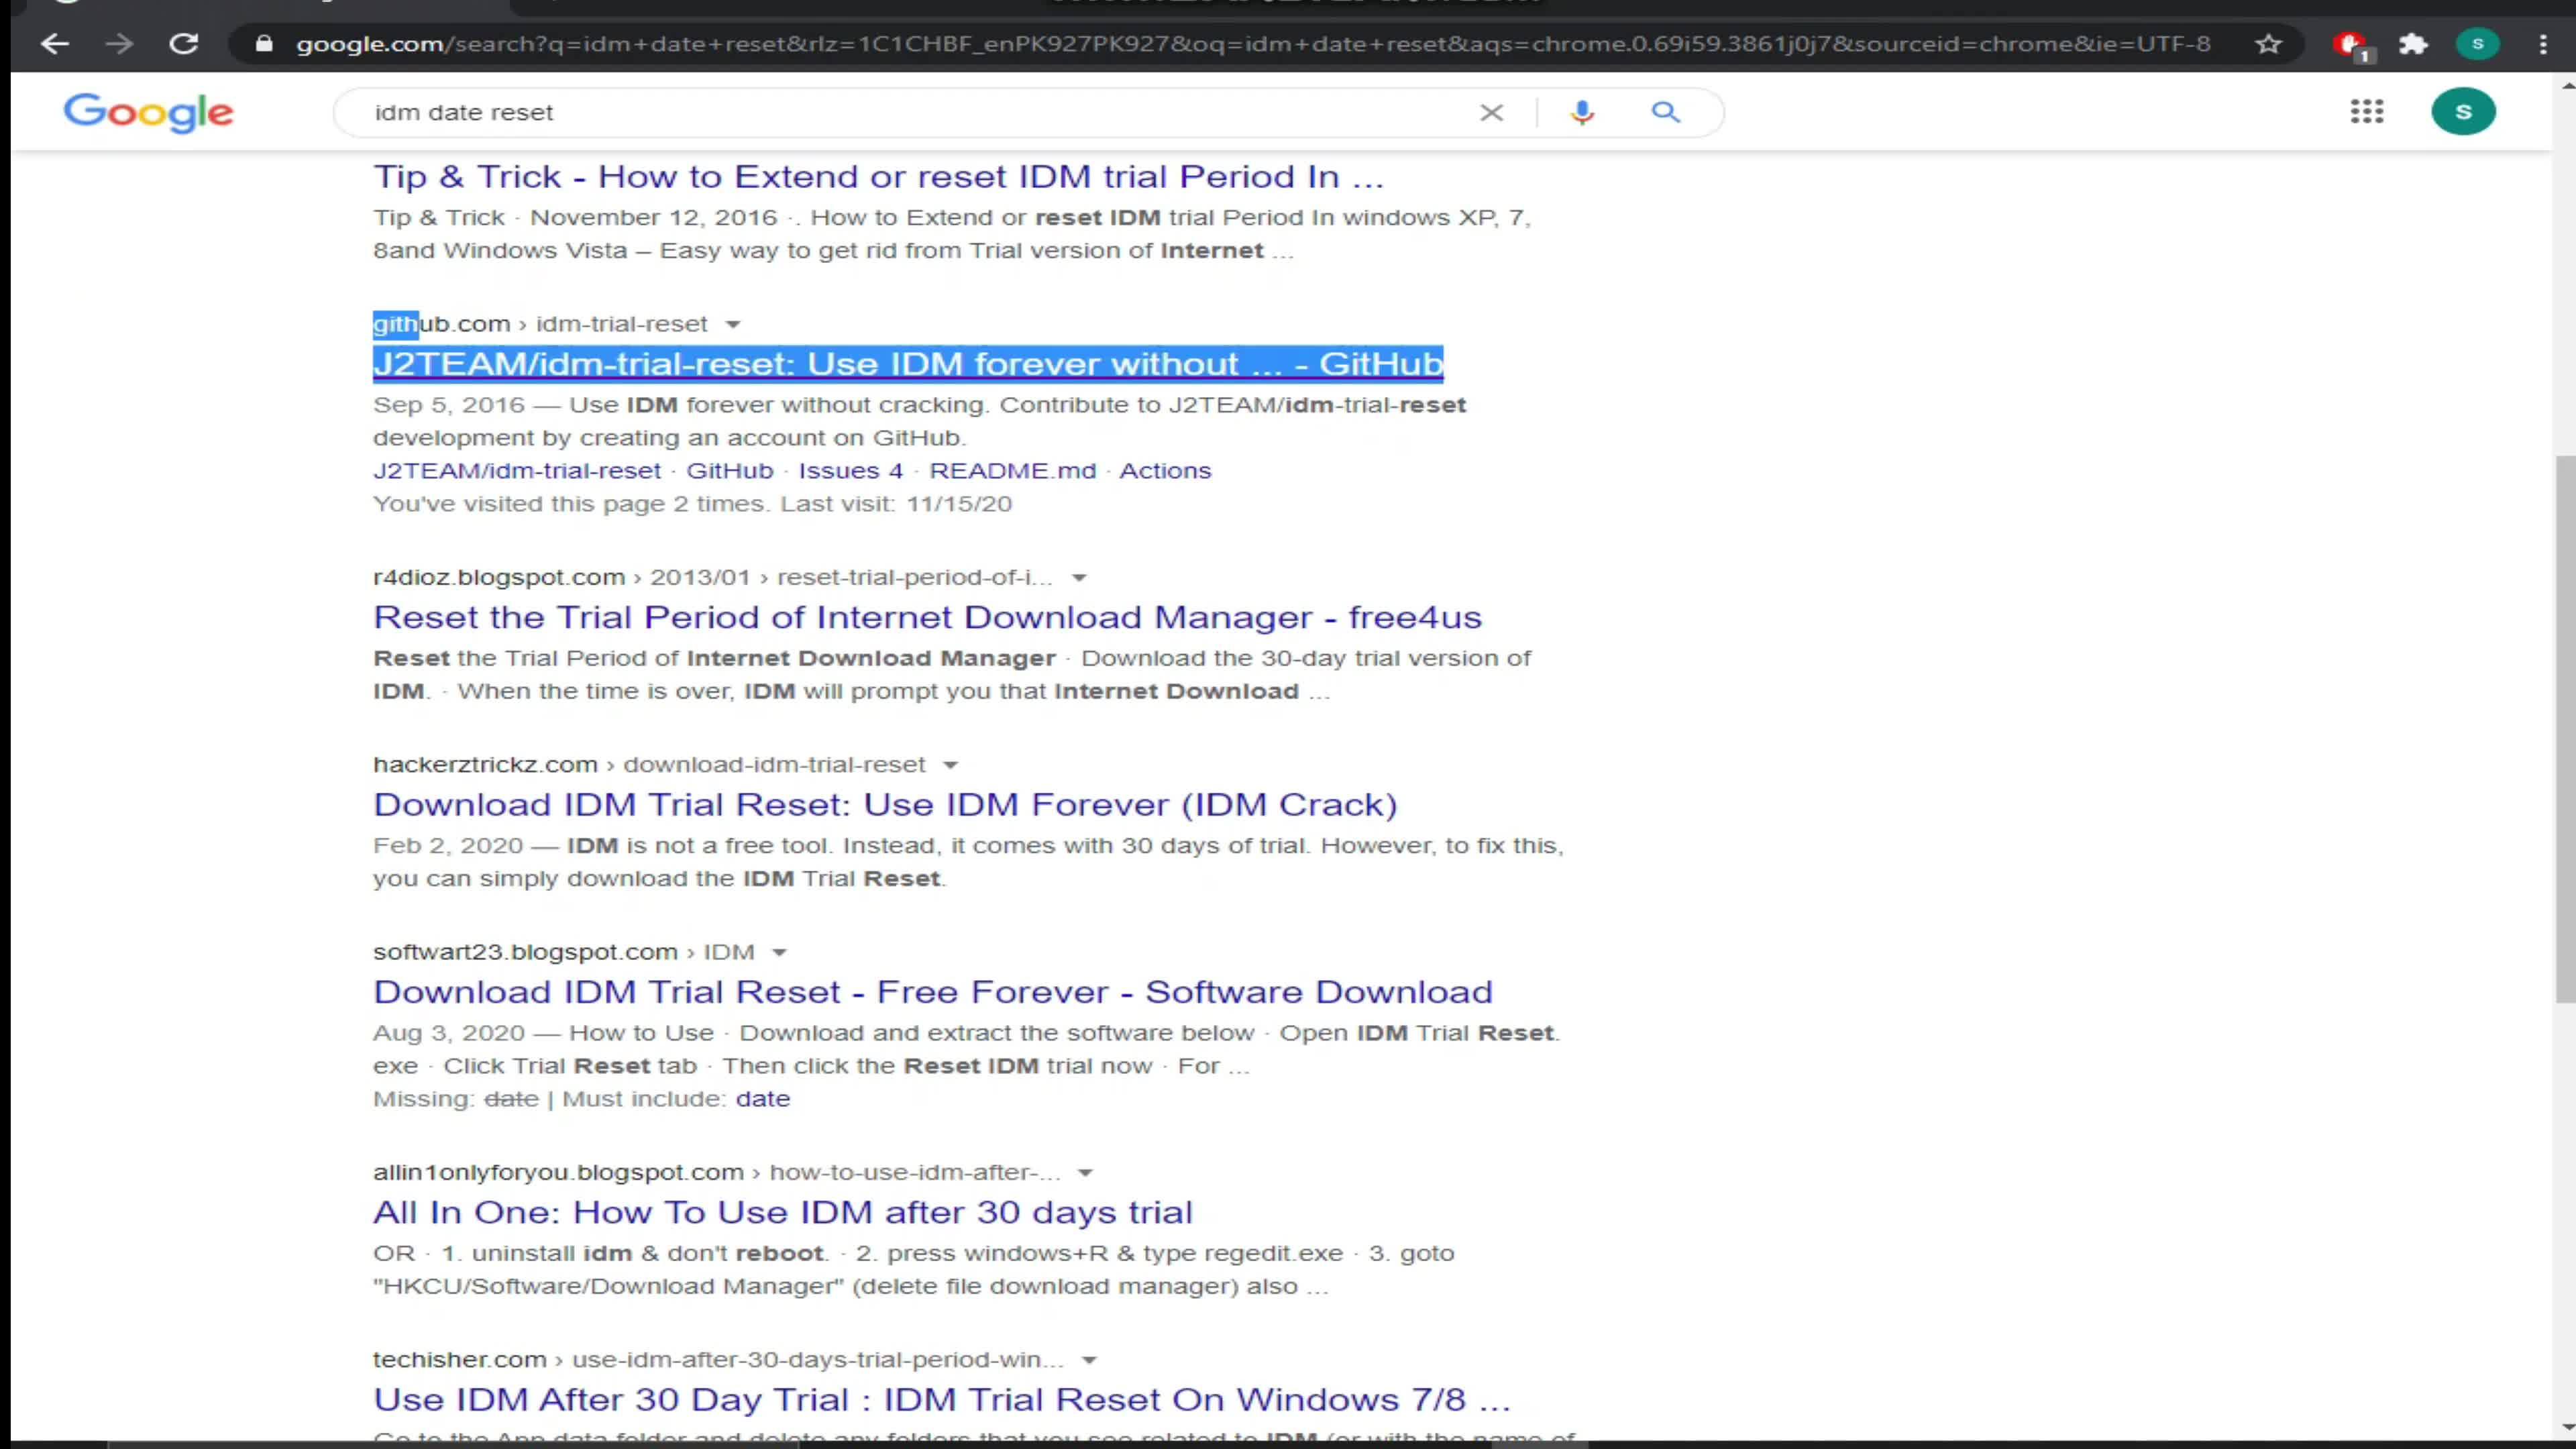
Task: Expand options arrow for github.com result
Action: coord(733,325)
